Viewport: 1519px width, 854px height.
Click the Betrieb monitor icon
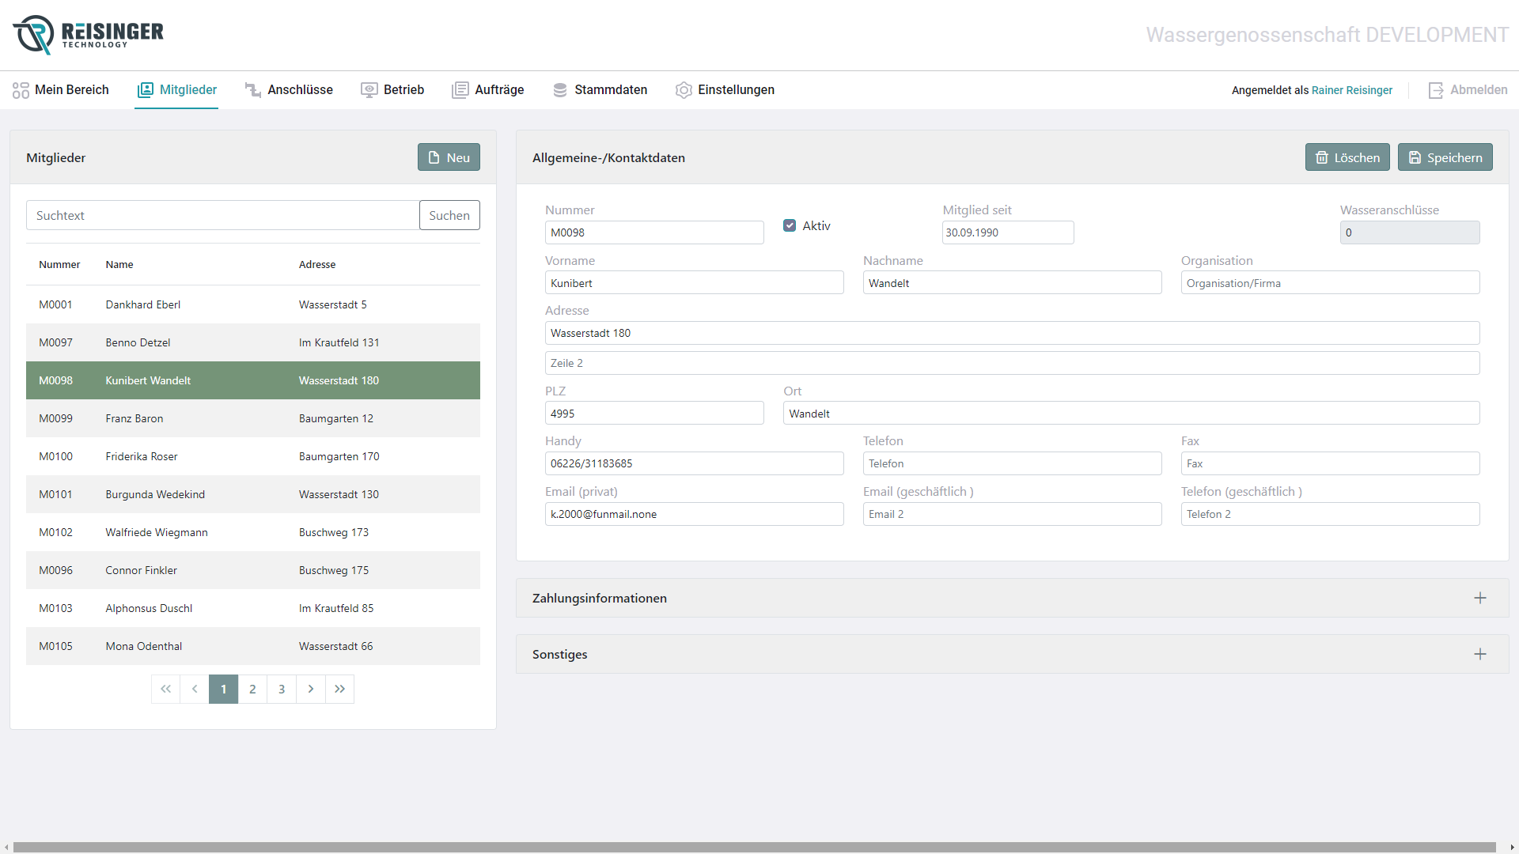pyautogui.click(x=369, y=90)
